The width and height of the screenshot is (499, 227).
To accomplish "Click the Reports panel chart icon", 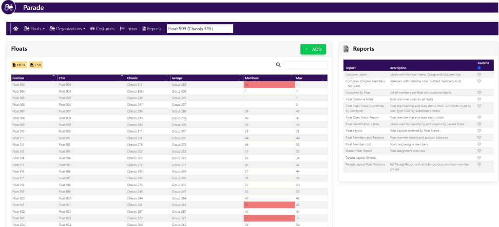I will tap(346, 49).
